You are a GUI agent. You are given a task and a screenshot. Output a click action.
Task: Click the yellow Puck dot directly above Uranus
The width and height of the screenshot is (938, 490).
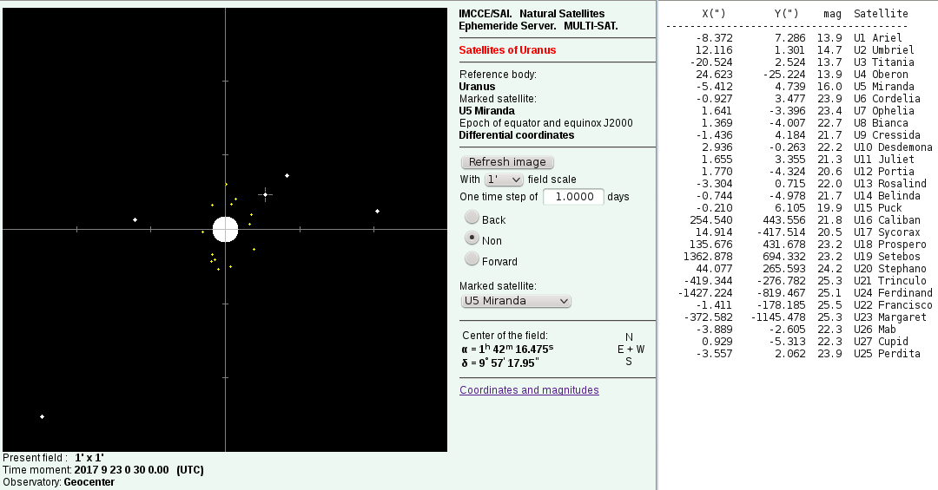pyautogui.click(x=226, y=184)
